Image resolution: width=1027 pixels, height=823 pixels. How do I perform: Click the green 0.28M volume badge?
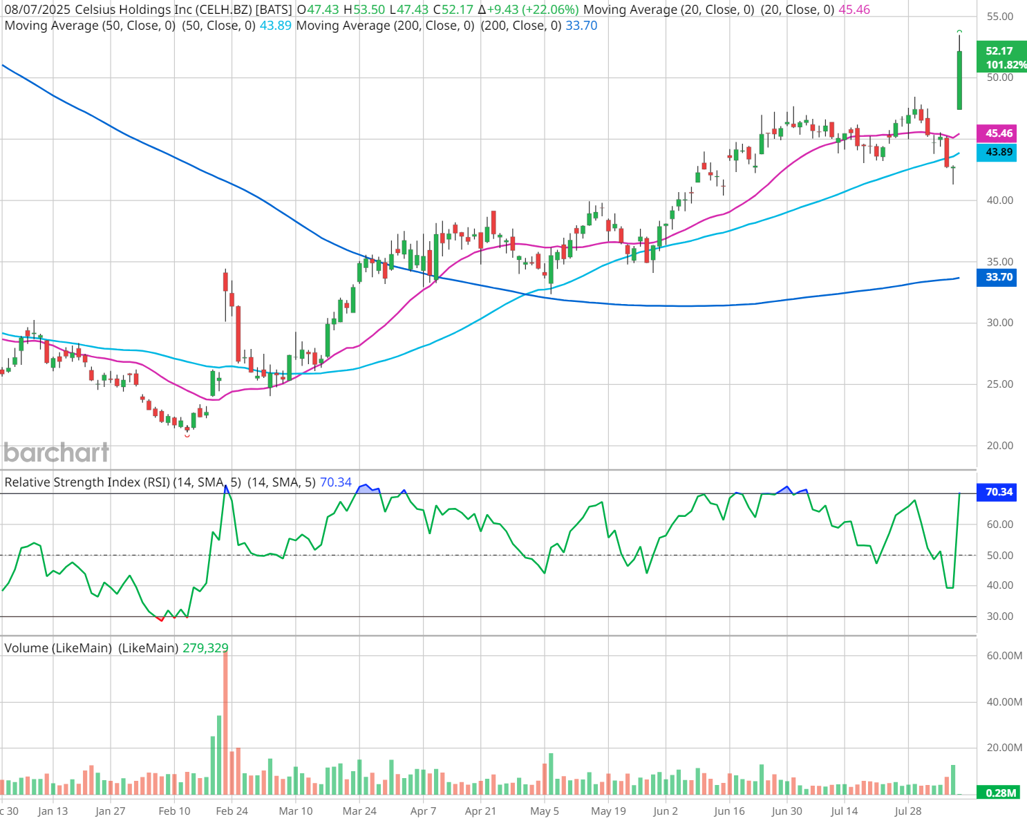point(999,793)
